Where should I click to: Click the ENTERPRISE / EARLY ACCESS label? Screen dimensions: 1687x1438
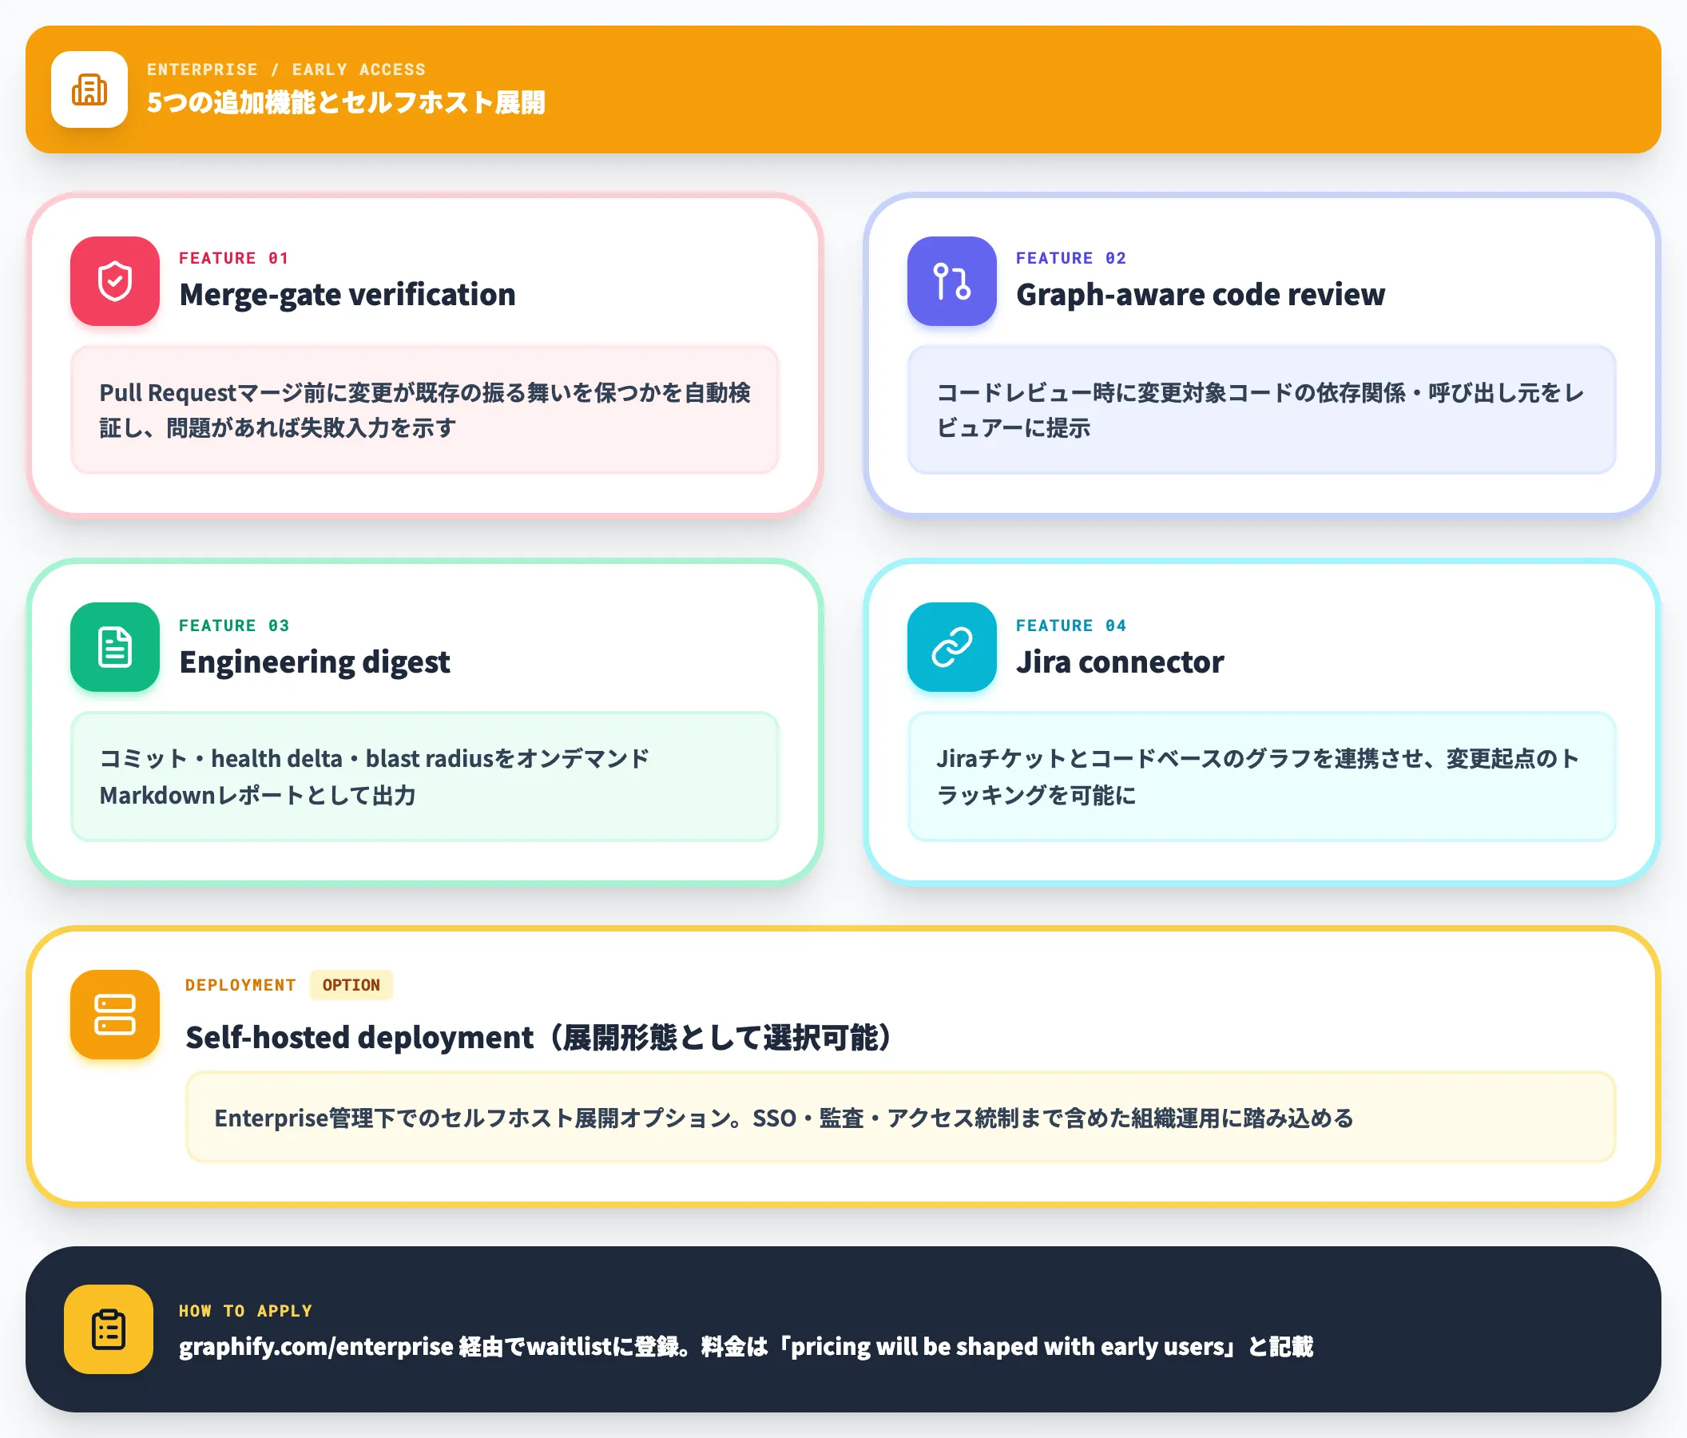coord(286,70)
